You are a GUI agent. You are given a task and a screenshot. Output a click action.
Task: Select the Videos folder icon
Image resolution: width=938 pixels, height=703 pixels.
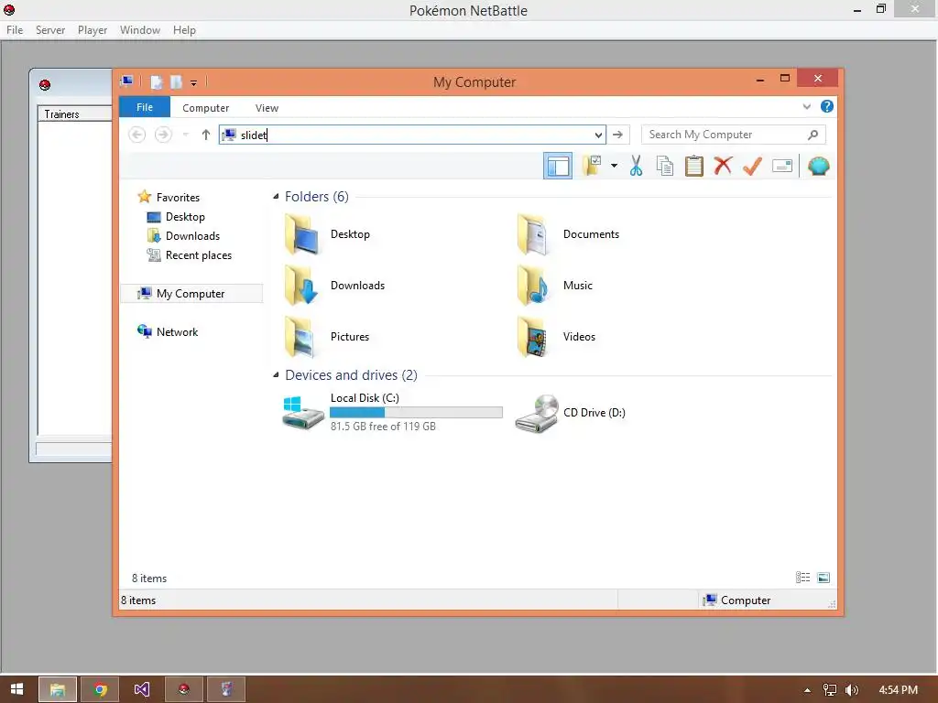click(x=532, y=337)
